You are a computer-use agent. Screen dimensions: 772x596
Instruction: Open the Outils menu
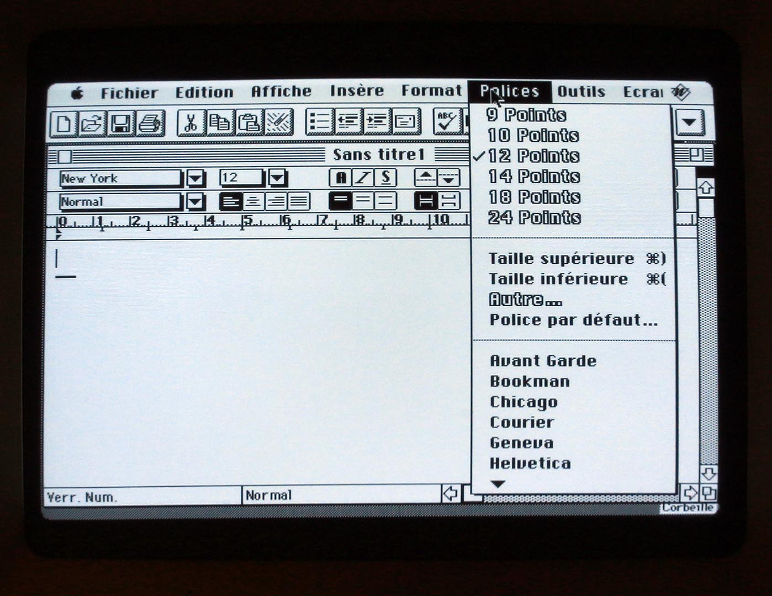(x=581, y=92)
